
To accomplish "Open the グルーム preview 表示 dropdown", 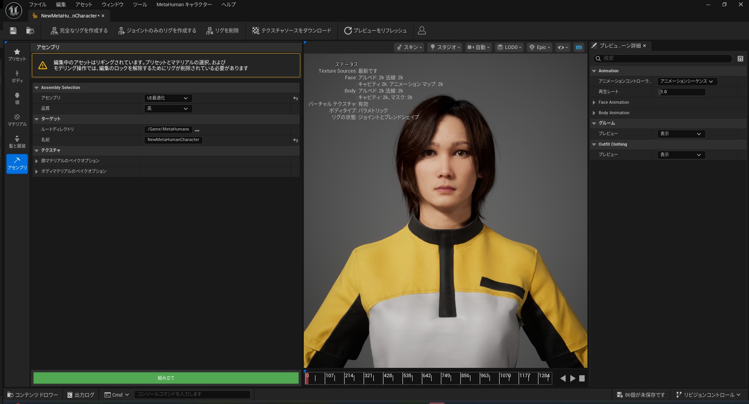I will click(681, 134).
